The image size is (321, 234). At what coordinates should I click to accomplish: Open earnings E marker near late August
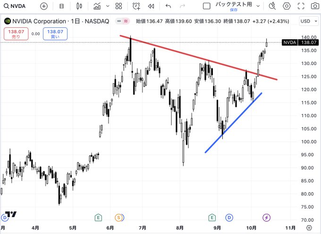click(x=212, y=218)
